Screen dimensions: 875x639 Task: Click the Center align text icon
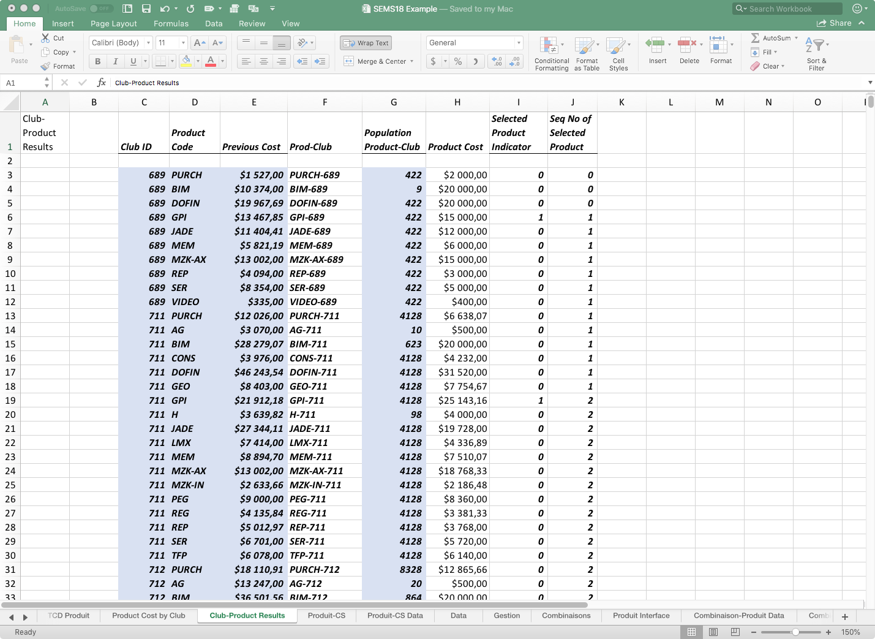tap(264, 61)
